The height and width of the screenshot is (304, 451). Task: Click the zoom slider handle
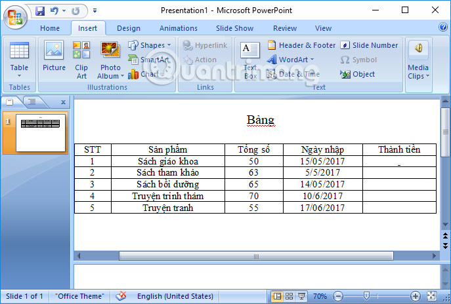[366, 295]
